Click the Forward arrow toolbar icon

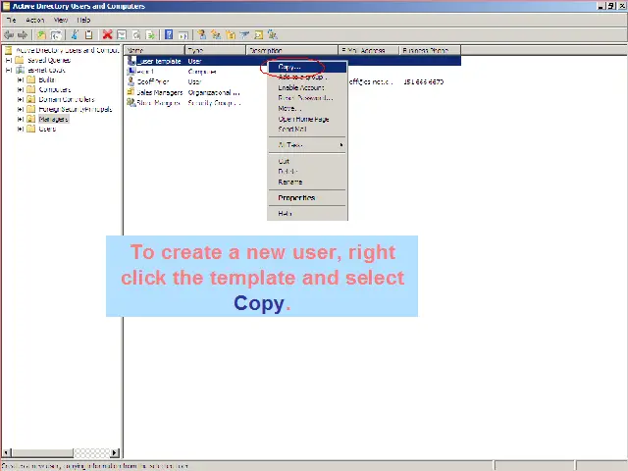coord(23,35)
